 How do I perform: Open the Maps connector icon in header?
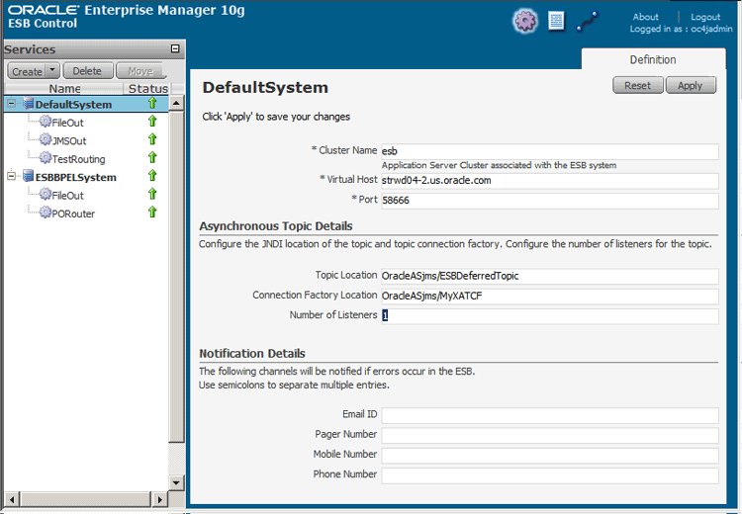588,22
